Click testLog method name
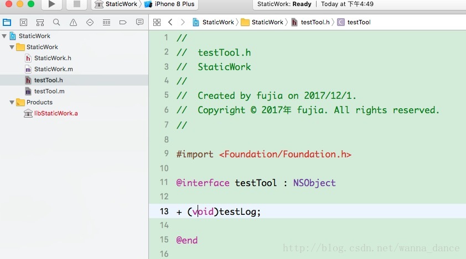This screenshot has width=466, height=259. (x=238, y=212)
